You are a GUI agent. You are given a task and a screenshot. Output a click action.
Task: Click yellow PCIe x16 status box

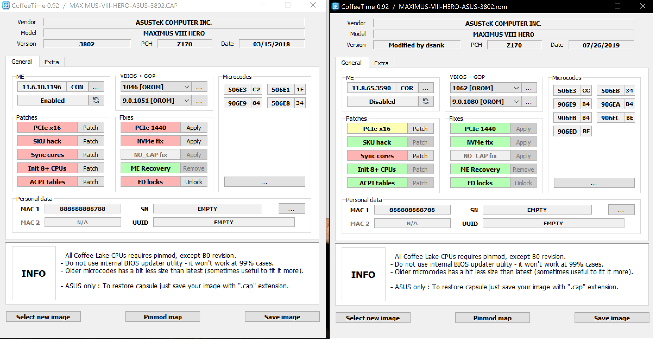click(377, 129)
